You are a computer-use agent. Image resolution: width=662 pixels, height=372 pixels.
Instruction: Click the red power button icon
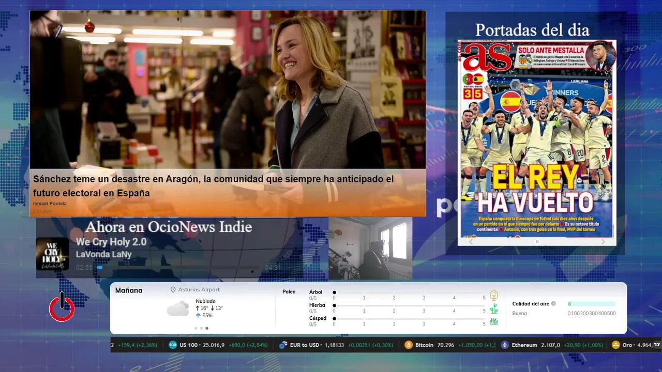62,307
